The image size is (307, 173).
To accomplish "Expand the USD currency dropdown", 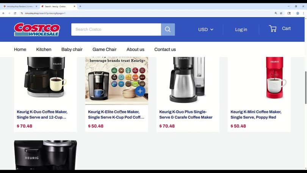I will pos(205,29).
